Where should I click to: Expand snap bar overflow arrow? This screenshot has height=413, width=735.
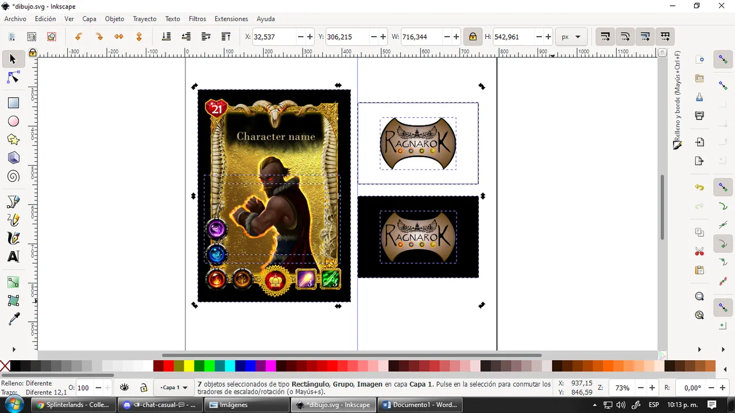[723, 349]
